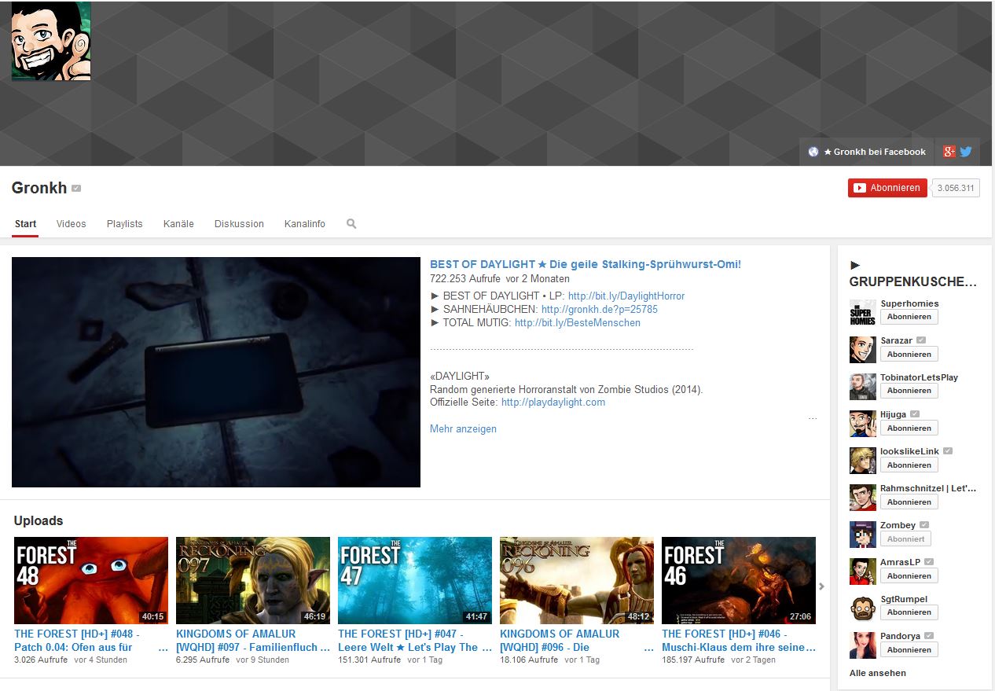Viewport: 995px width, 691px height.
Task: Click the Zombey channel avatar
Action: [x=862, y=534]
